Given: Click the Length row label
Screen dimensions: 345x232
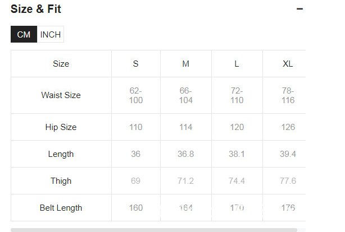Looking at the screenshot, I should pyautogui.click(x=61, y=154).
